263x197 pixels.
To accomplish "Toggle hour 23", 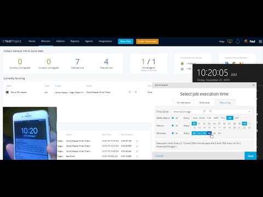I will click(249, 128).
